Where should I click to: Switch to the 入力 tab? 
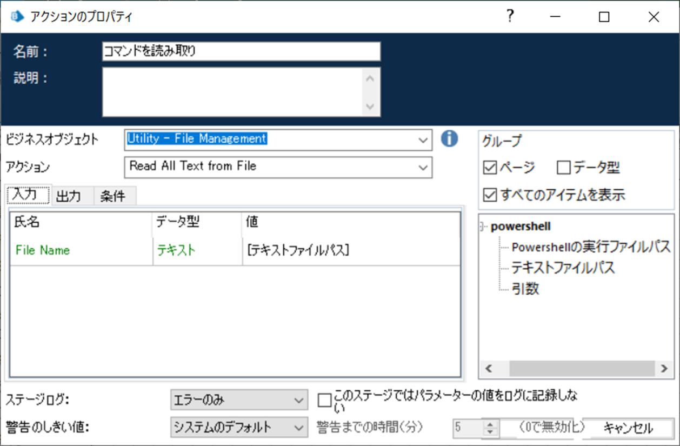pos(28,195)
